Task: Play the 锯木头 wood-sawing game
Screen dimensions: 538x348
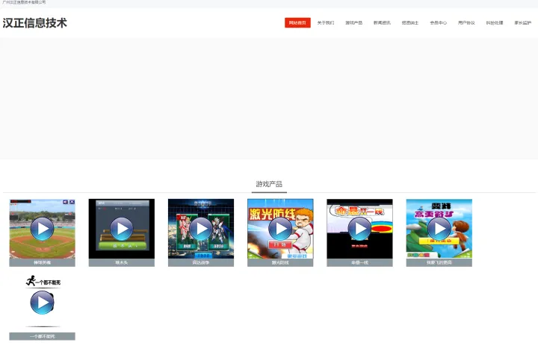Action: point(122,229)
